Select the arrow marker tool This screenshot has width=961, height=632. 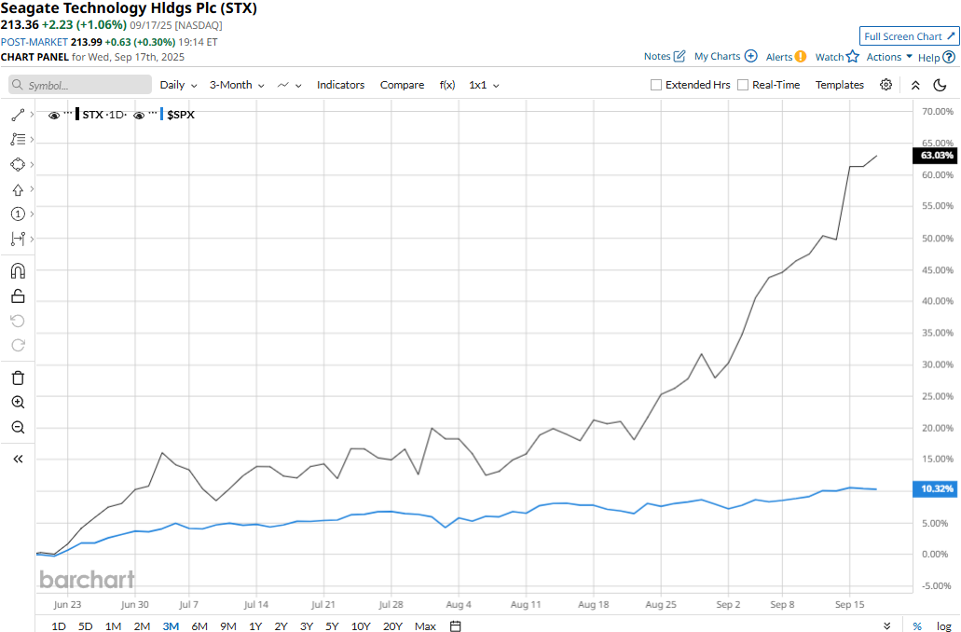[x=18, y=189]
